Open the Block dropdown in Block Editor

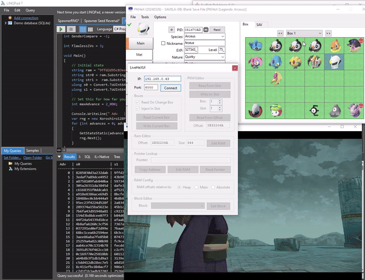tap(178, 206)
